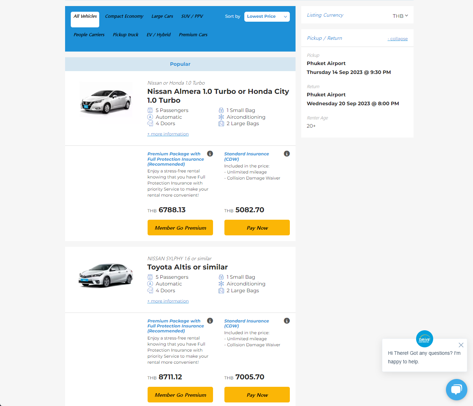The height and width of the screenshot is (406, 473).
Task: Click Member Go Premium for Nissan Almera
Action: (180, 228)
